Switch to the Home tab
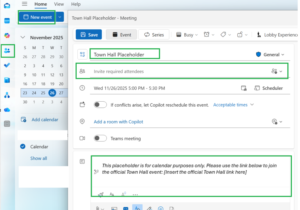This screenshot has width=300, height=210. [x=41, y=4]
